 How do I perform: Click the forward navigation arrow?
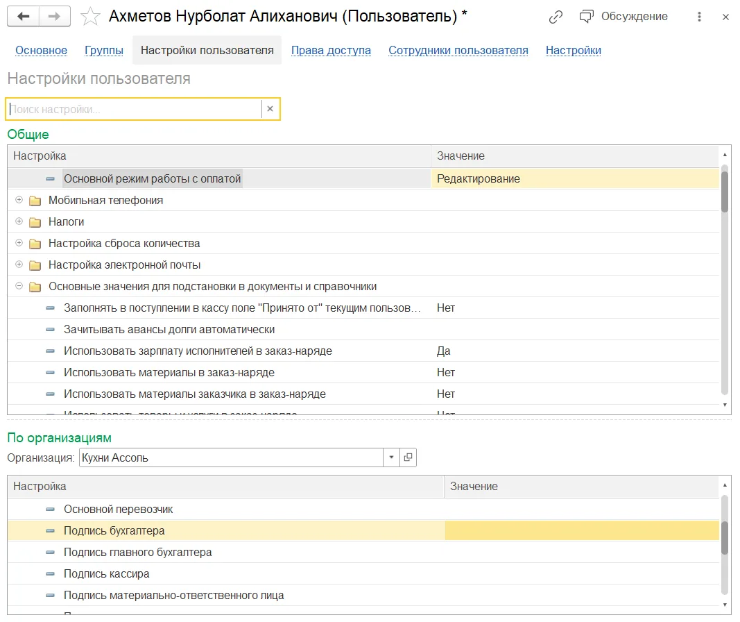55,17
